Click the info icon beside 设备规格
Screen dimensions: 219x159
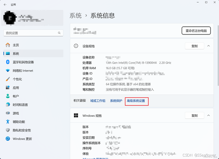(x=76, y=46)
